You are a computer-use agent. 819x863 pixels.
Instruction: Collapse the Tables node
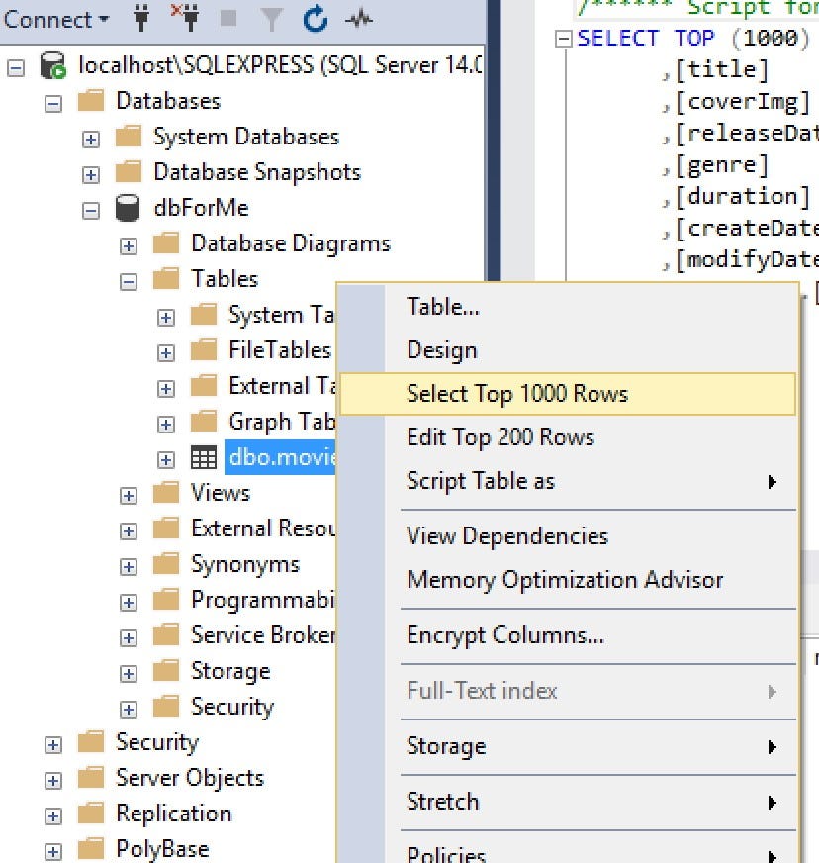pos(127,279)
